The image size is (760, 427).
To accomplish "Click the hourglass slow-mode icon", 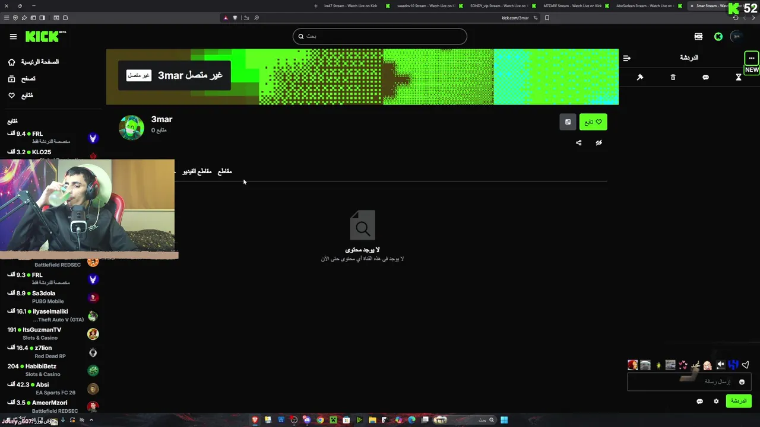I will coord(739,77).
